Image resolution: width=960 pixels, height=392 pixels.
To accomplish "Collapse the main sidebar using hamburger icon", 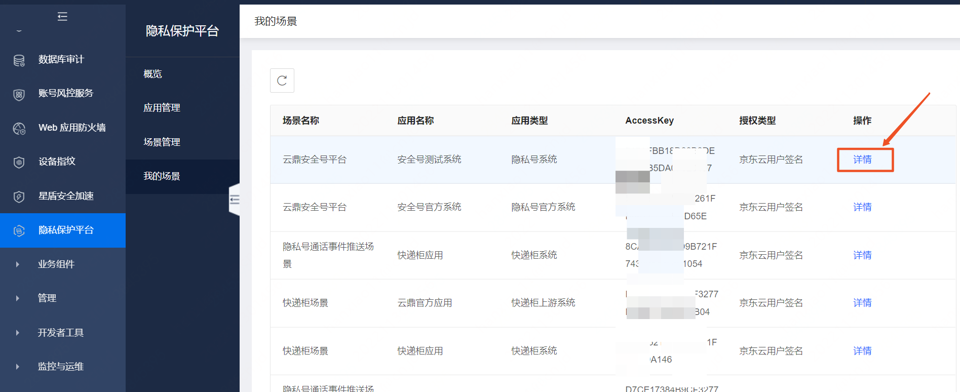I will click(x=62, y=17).
